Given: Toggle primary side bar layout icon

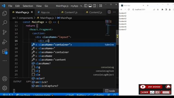Looking at the screenshot, I should [x=86, y=6].
